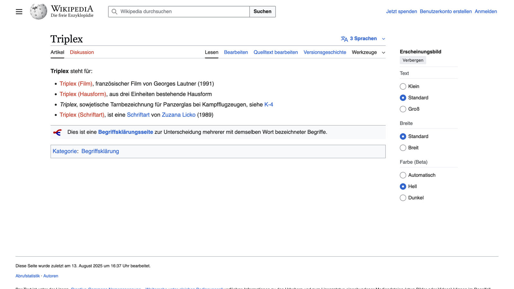
Task: Select the Groß text size option
Action: click(x=403, y=109)
